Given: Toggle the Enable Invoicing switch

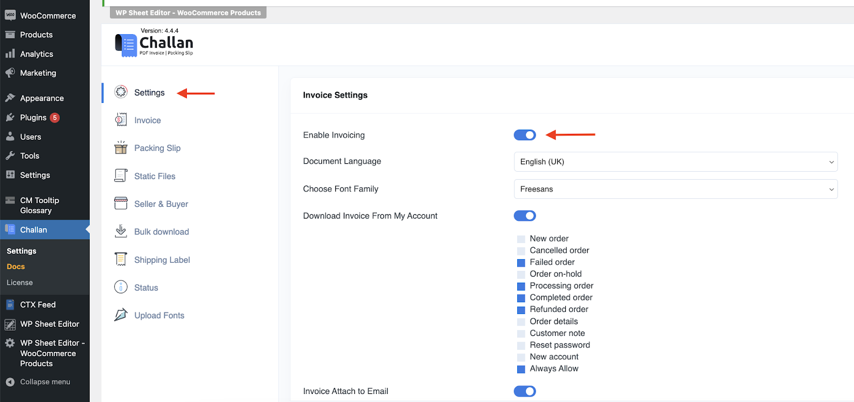Looking at the screenshot, I should (x=525, y=135).
